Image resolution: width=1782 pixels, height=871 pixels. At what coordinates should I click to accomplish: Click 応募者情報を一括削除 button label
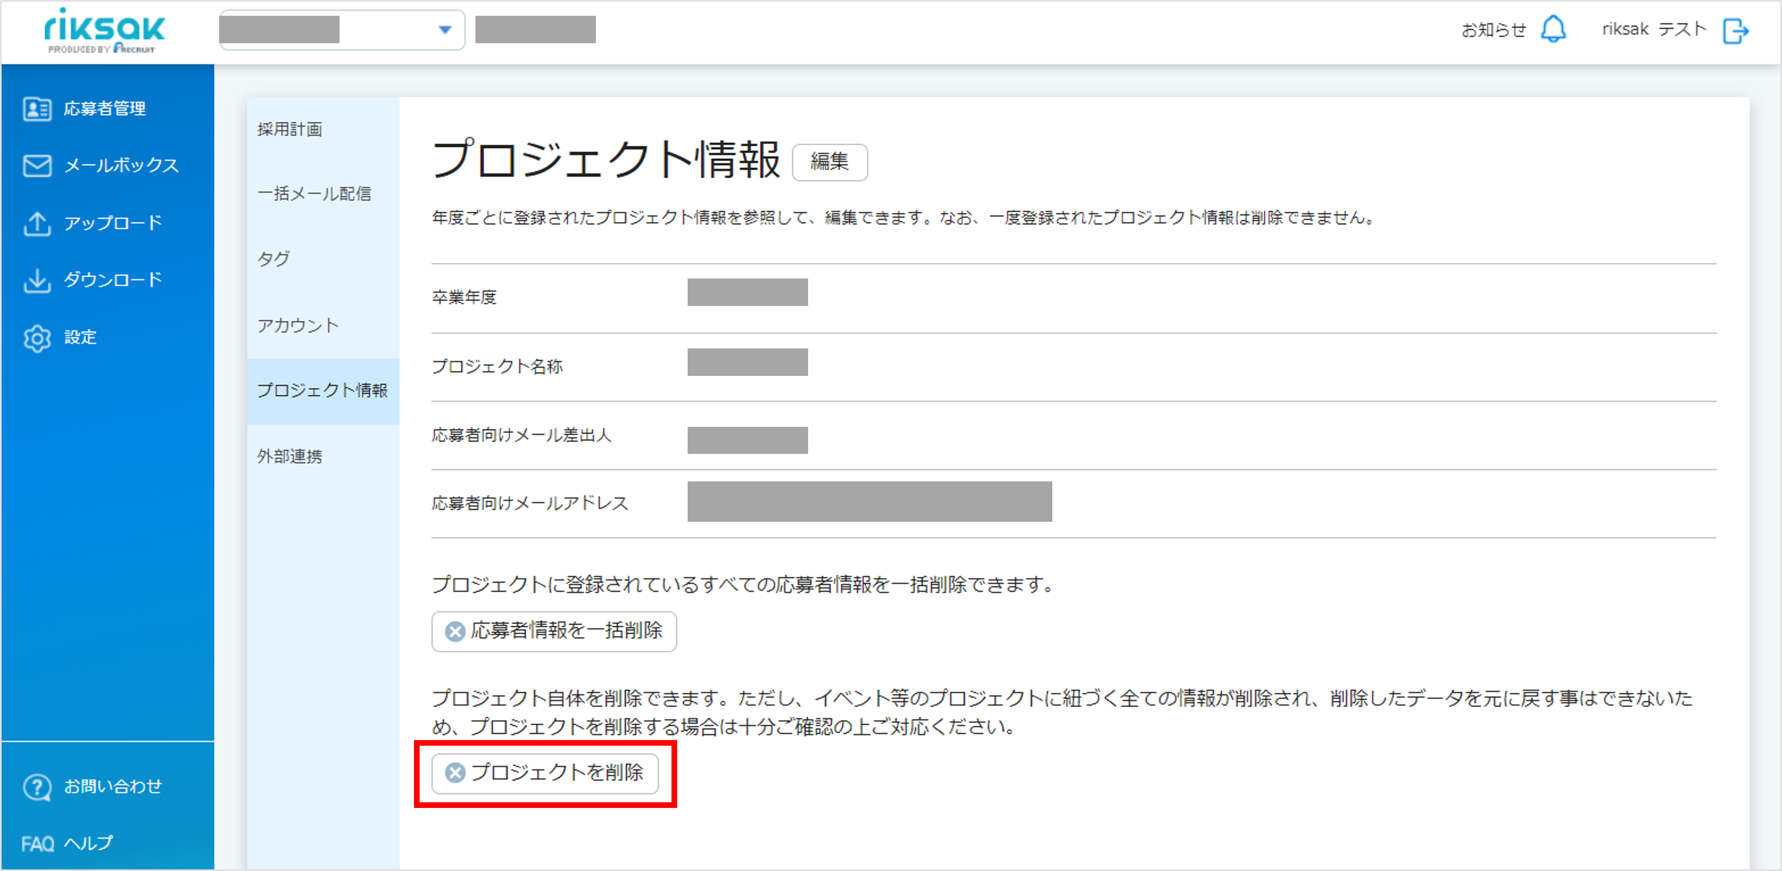[566, 630]
